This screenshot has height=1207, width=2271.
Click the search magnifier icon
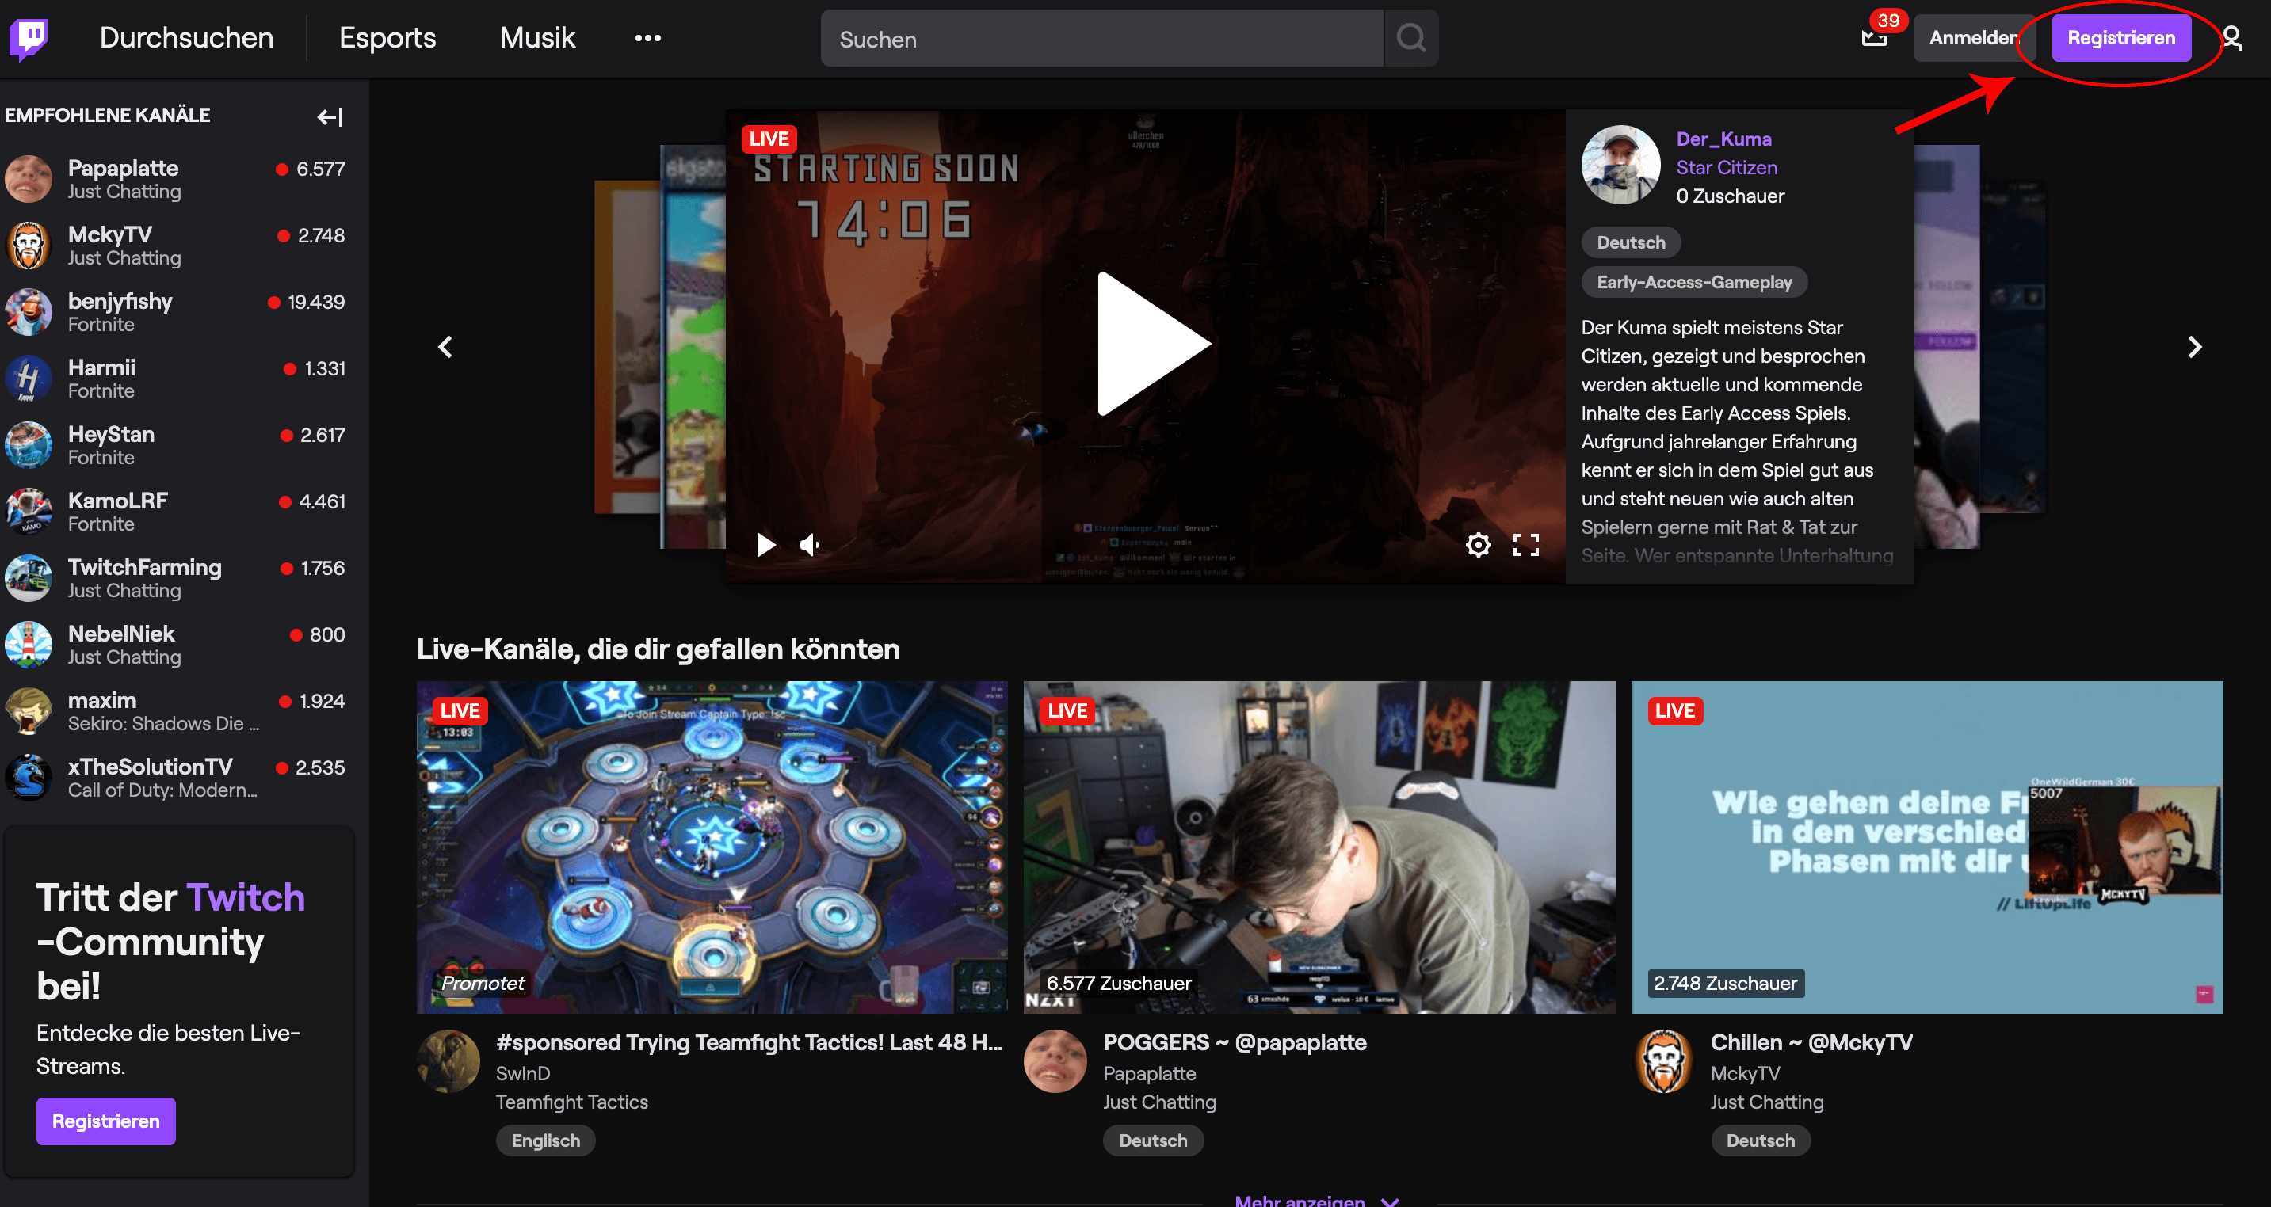1411,38
